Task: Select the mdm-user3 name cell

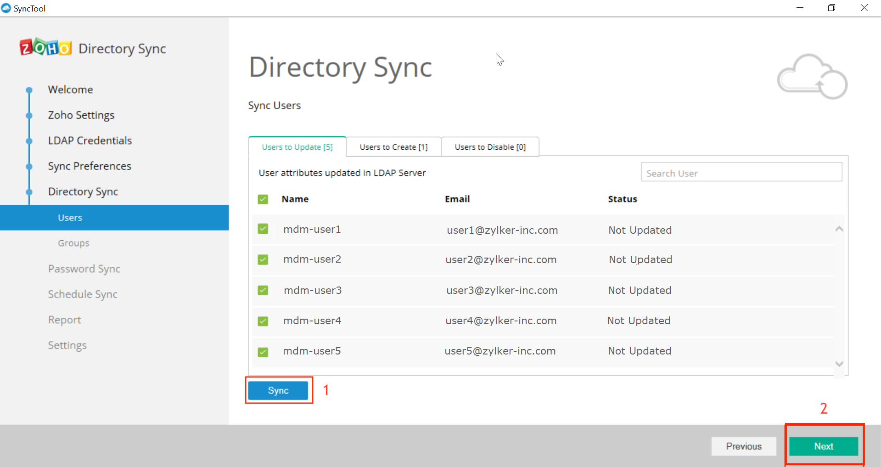Action: point(313,290)
